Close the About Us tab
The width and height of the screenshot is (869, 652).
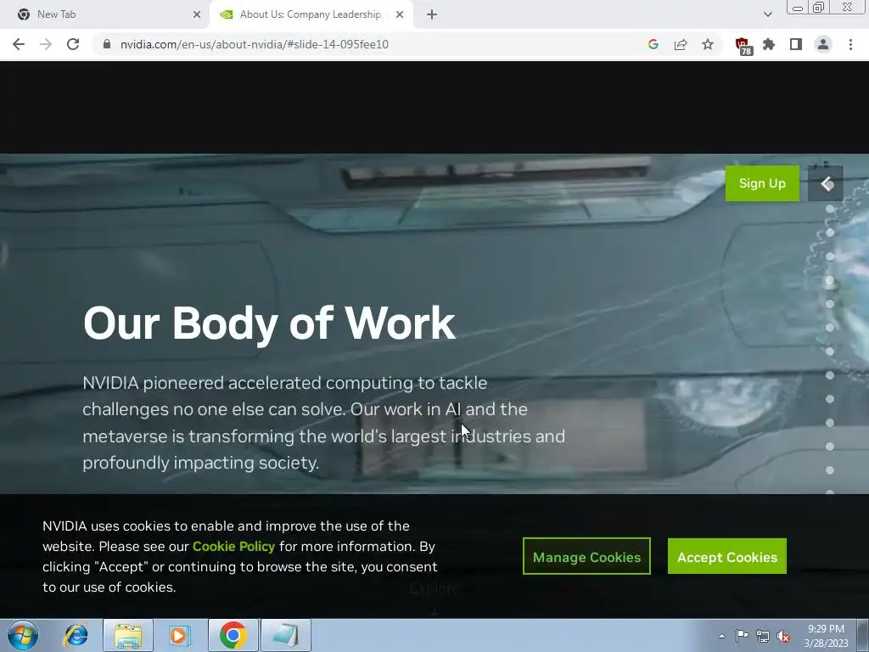pos(400,14)
